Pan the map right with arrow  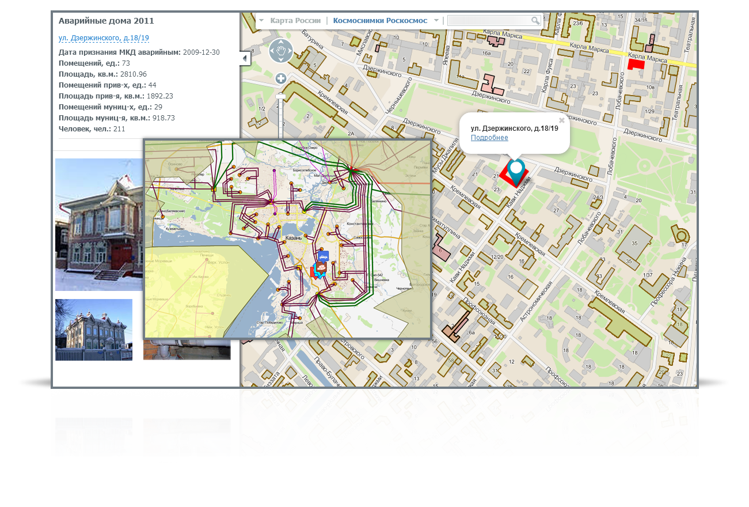click(290, 51)
